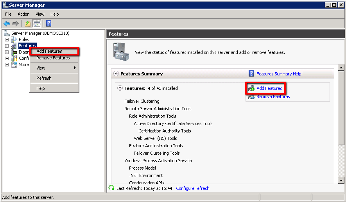346x202 pixels.
Task: Click the Up one level folder icon
Action: [x=28, y=24]
